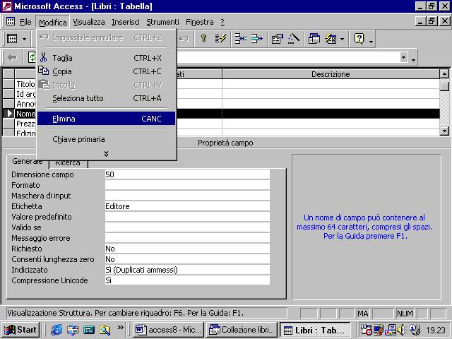
Task: Click the Start button
Action: pos(20,330)
